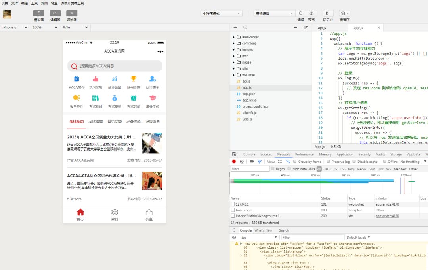Open the 微信开发者工具 menu

click(x=73, y=3)
